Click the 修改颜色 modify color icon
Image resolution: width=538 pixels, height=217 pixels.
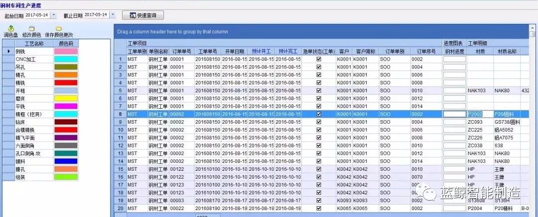pyautogui.click(x=31, y=29)
